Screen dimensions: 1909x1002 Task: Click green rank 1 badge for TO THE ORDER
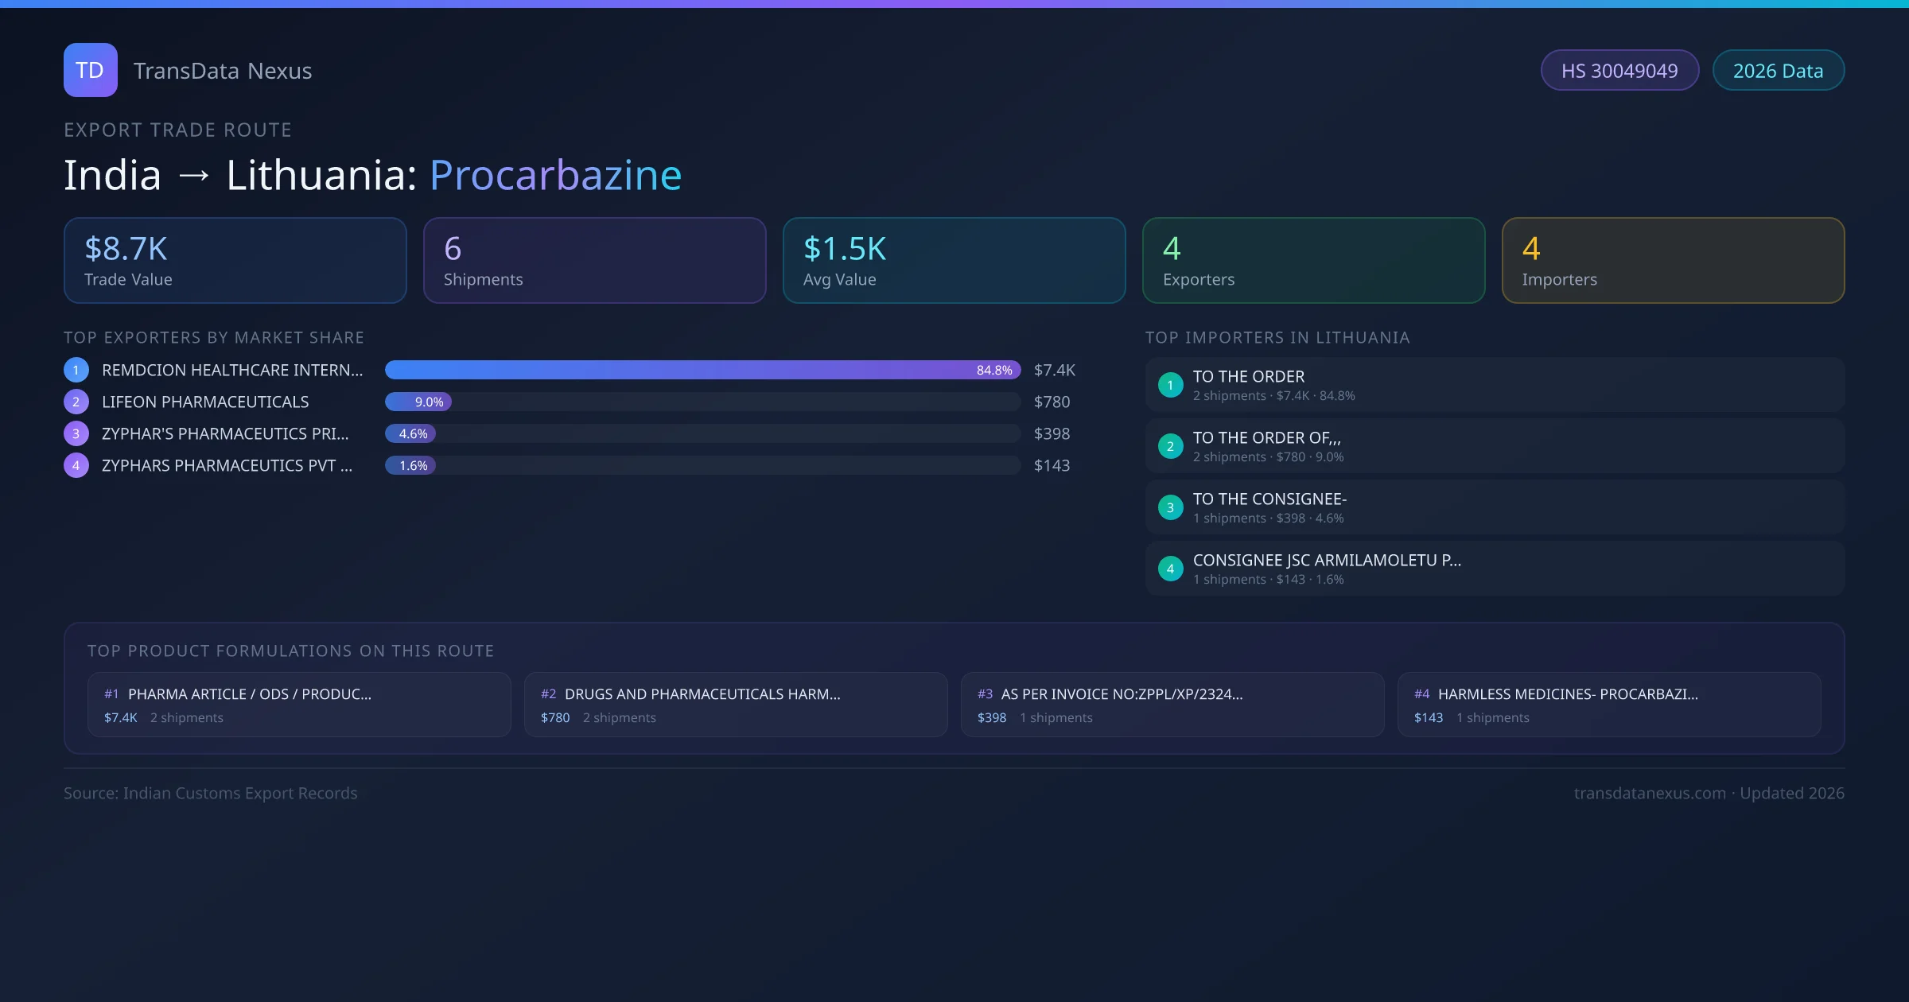(x=1170, y=385)
